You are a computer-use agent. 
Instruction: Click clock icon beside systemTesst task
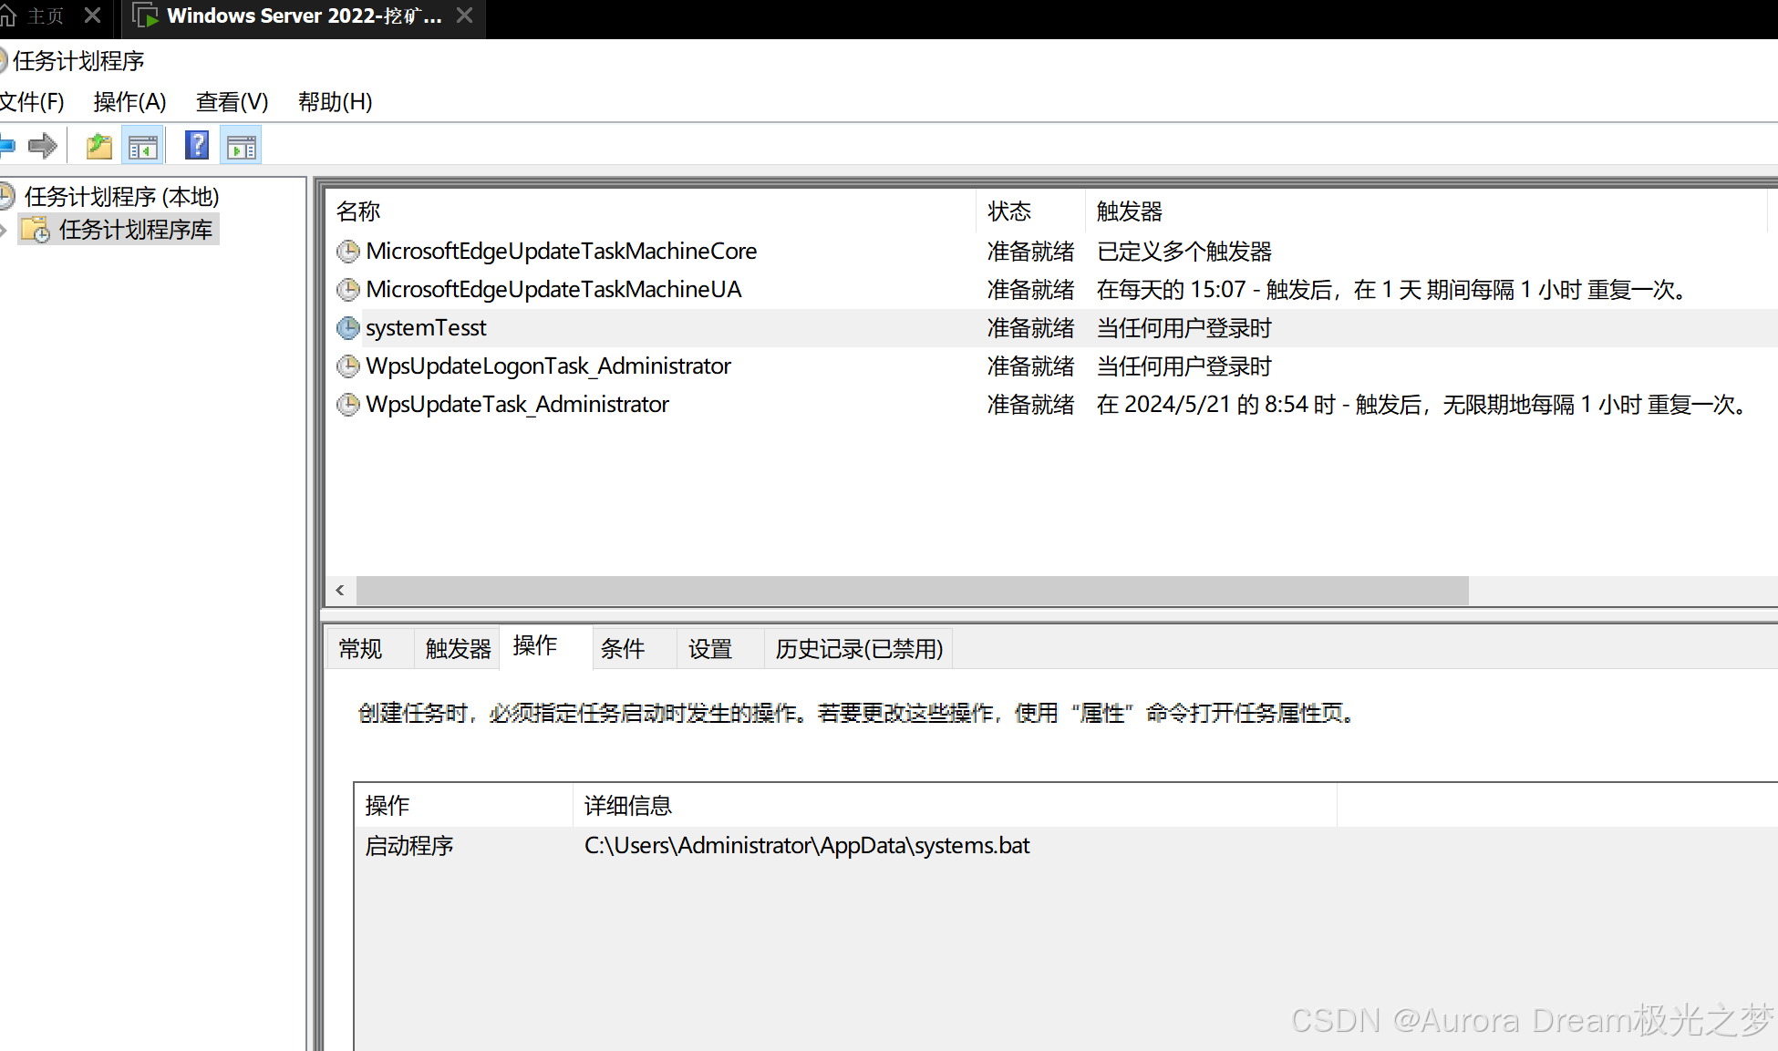pyautogui.click(x=347, y=328)
